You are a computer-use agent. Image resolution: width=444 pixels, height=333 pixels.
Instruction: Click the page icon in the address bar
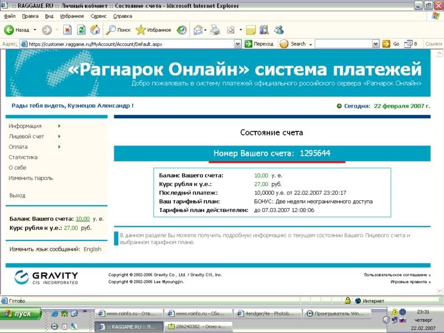coord(24,44)
